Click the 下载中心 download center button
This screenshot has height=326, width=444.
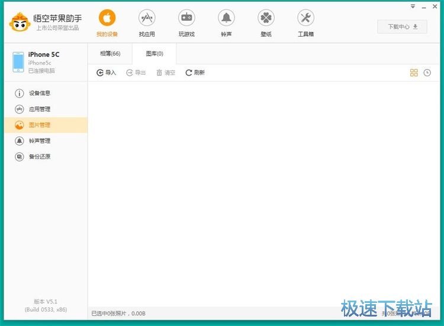(x=402, y=27)
